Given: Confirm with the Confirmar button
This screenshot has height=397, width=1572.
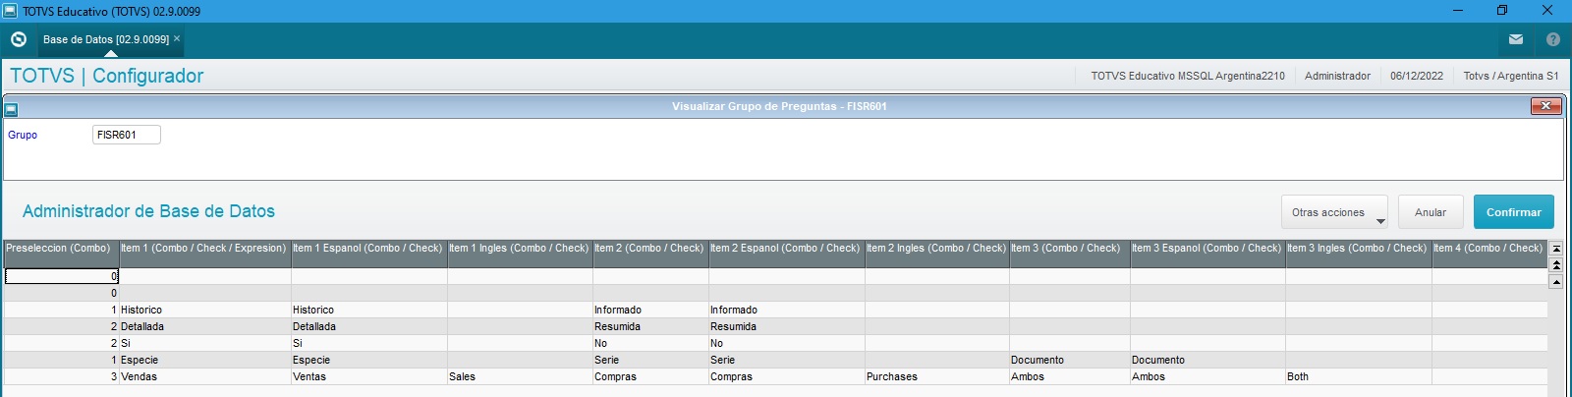Looking at the screenshot, I should 1513,212.
